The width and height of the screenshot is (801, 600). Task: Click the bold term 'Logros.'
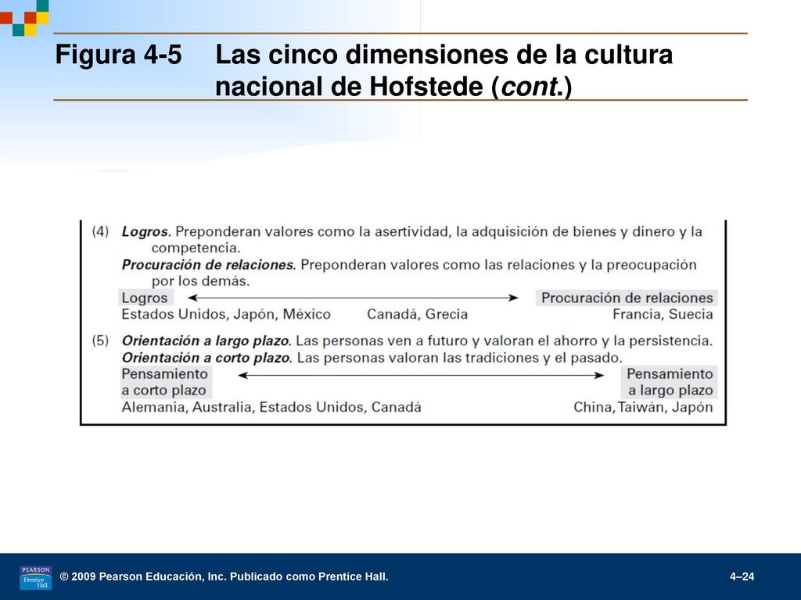(x=146, y=232)
